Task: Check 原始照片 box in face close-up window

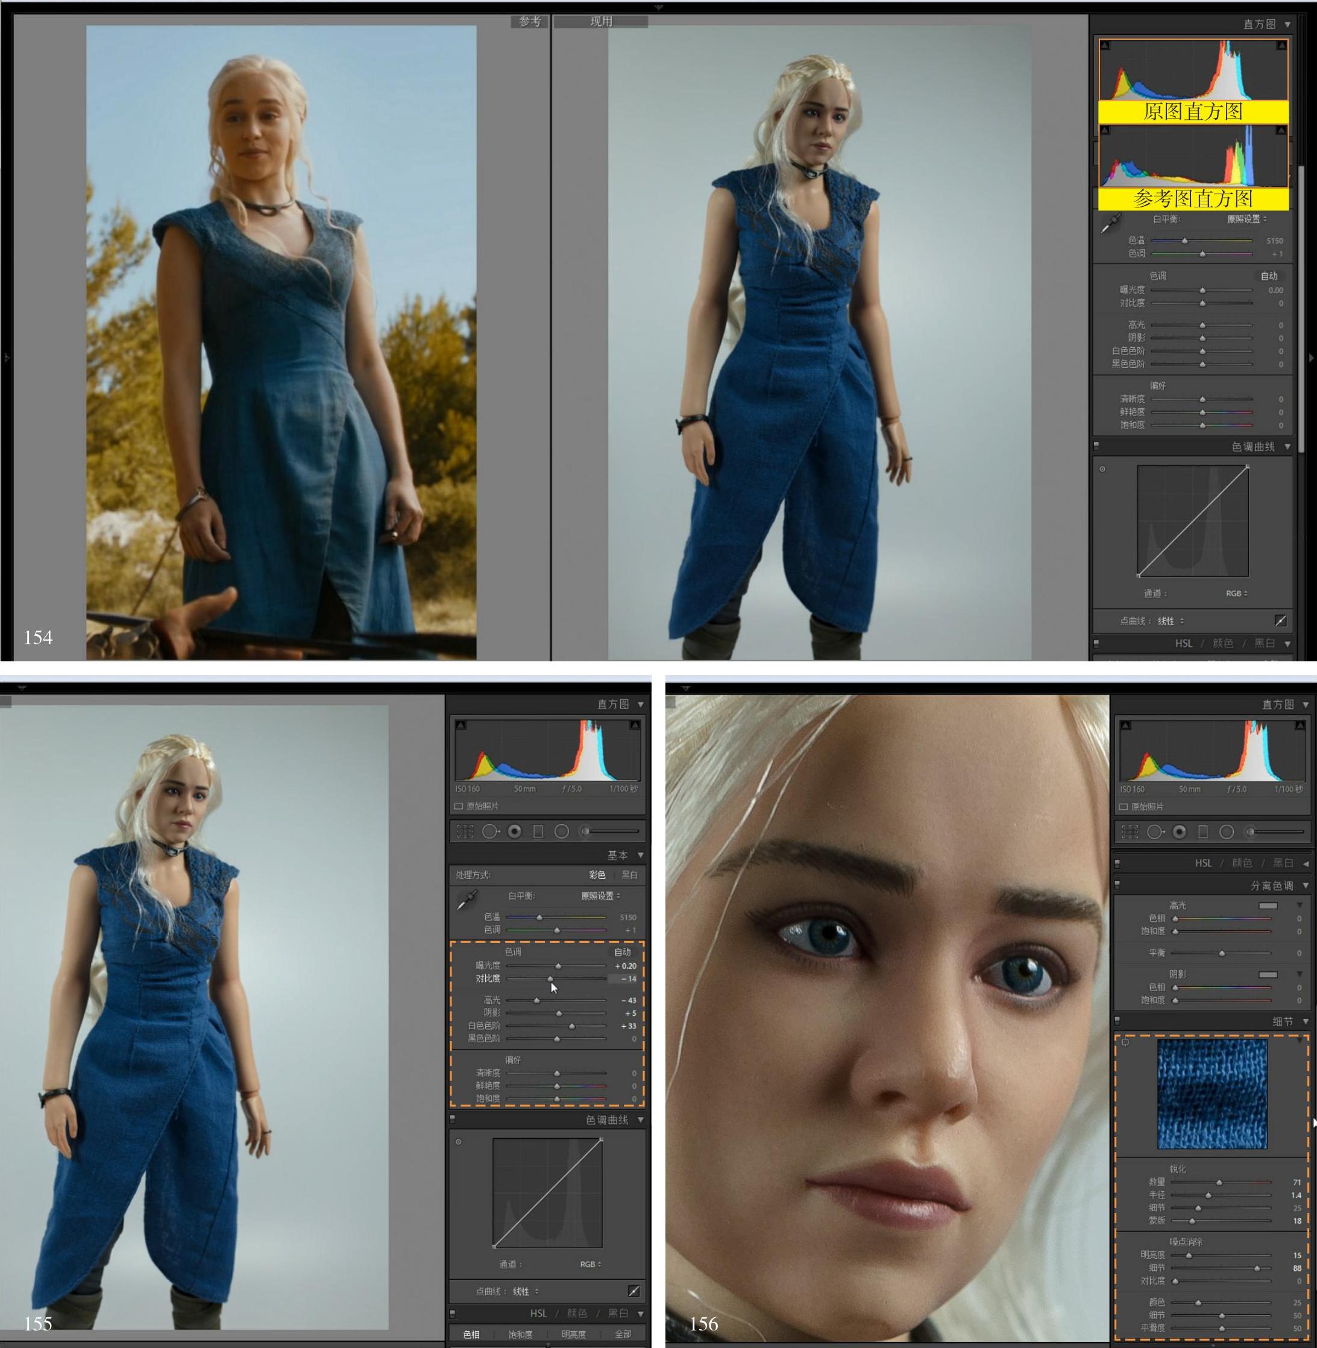Action: click(x=1124, y=807)
